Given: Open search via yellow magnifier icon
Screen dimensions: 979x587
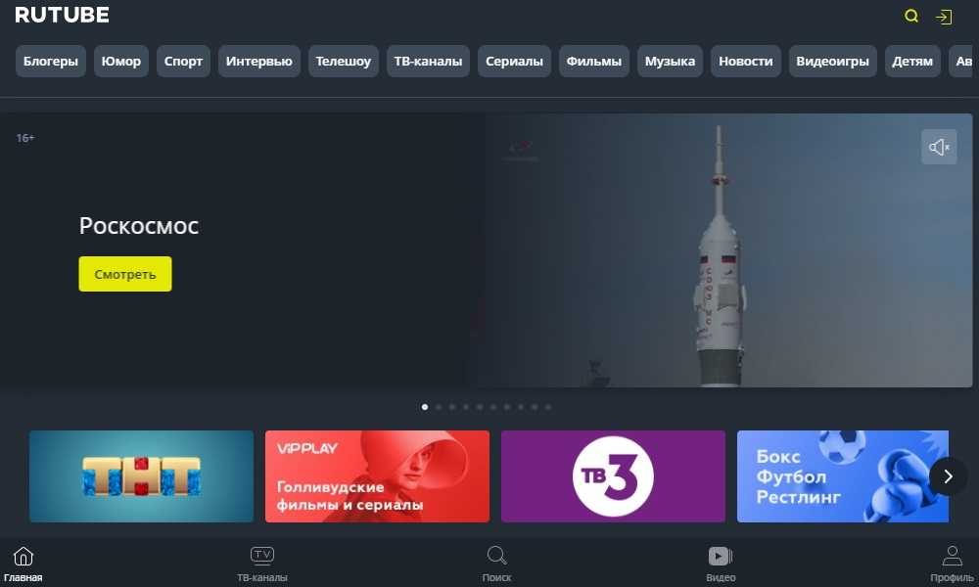Looking at the screenshot, I should (911, 17).
